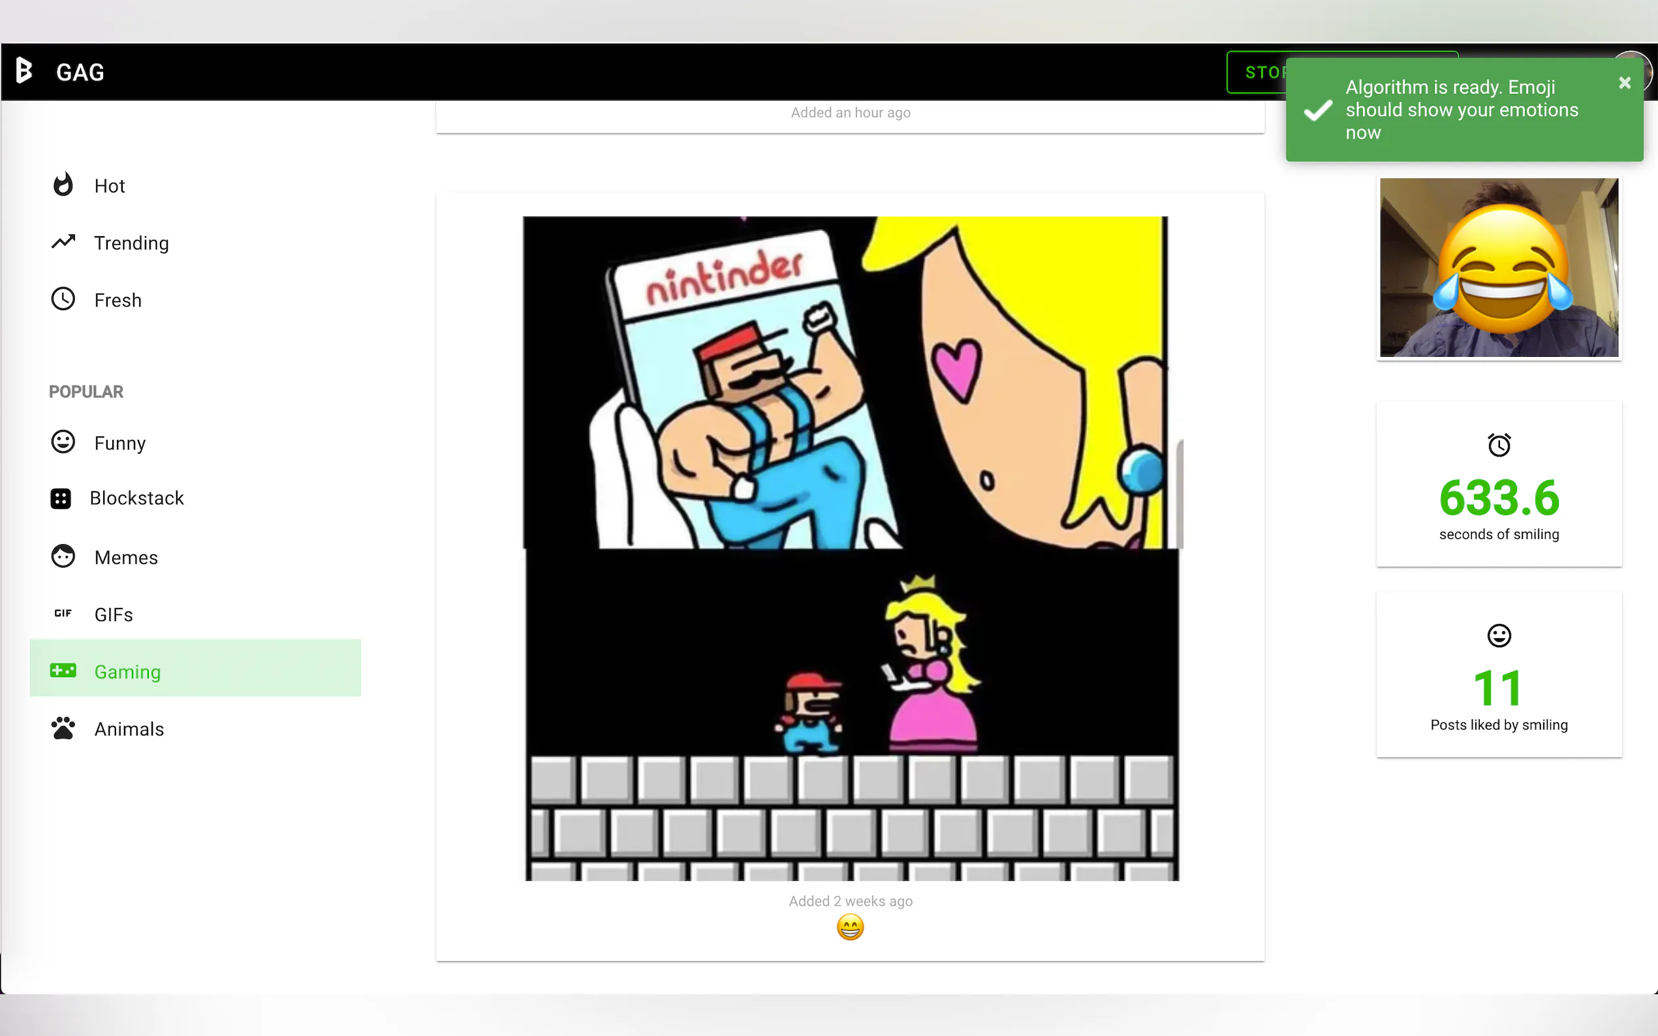Go to Memes section

[126, 558]
